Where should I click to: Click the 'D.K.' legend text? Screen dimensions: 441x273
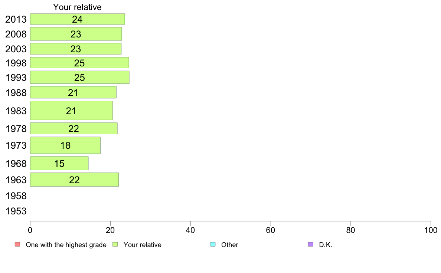(326, 245)
